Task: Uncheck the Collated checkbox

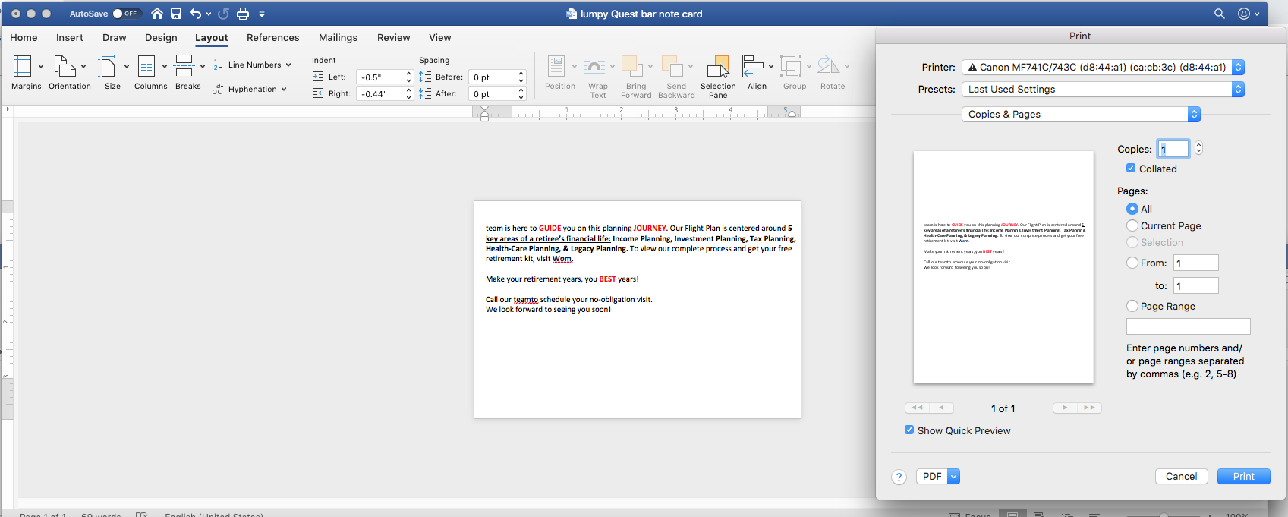Action: 1131,169
